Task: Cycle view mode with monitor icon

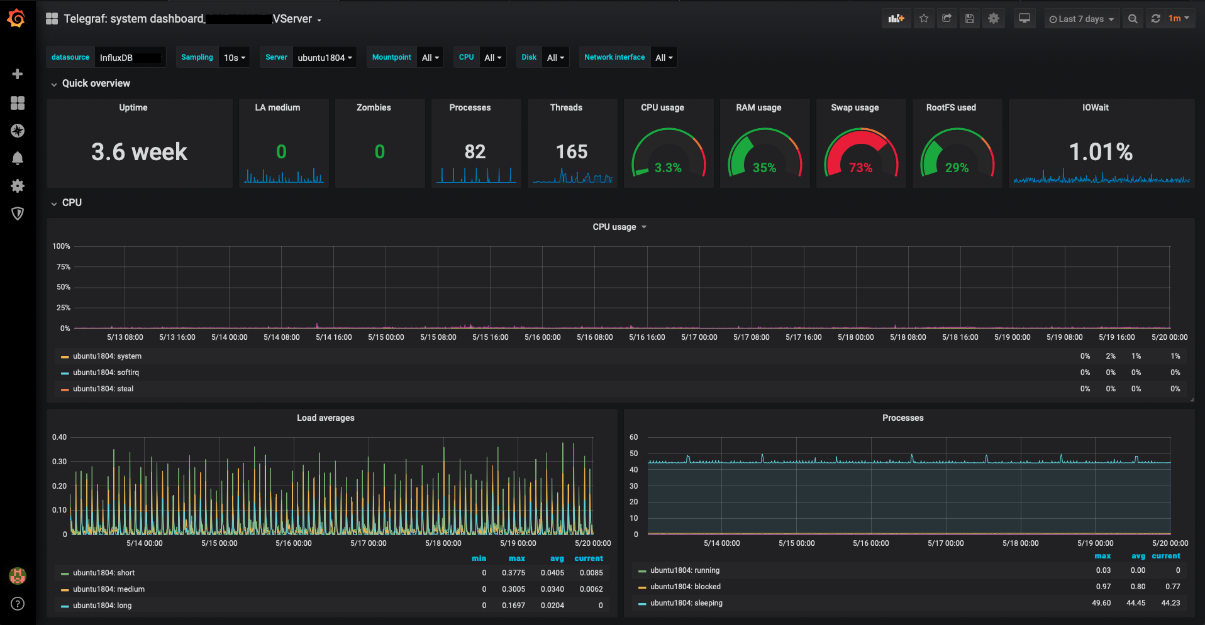Action: tap(1025, 19)
